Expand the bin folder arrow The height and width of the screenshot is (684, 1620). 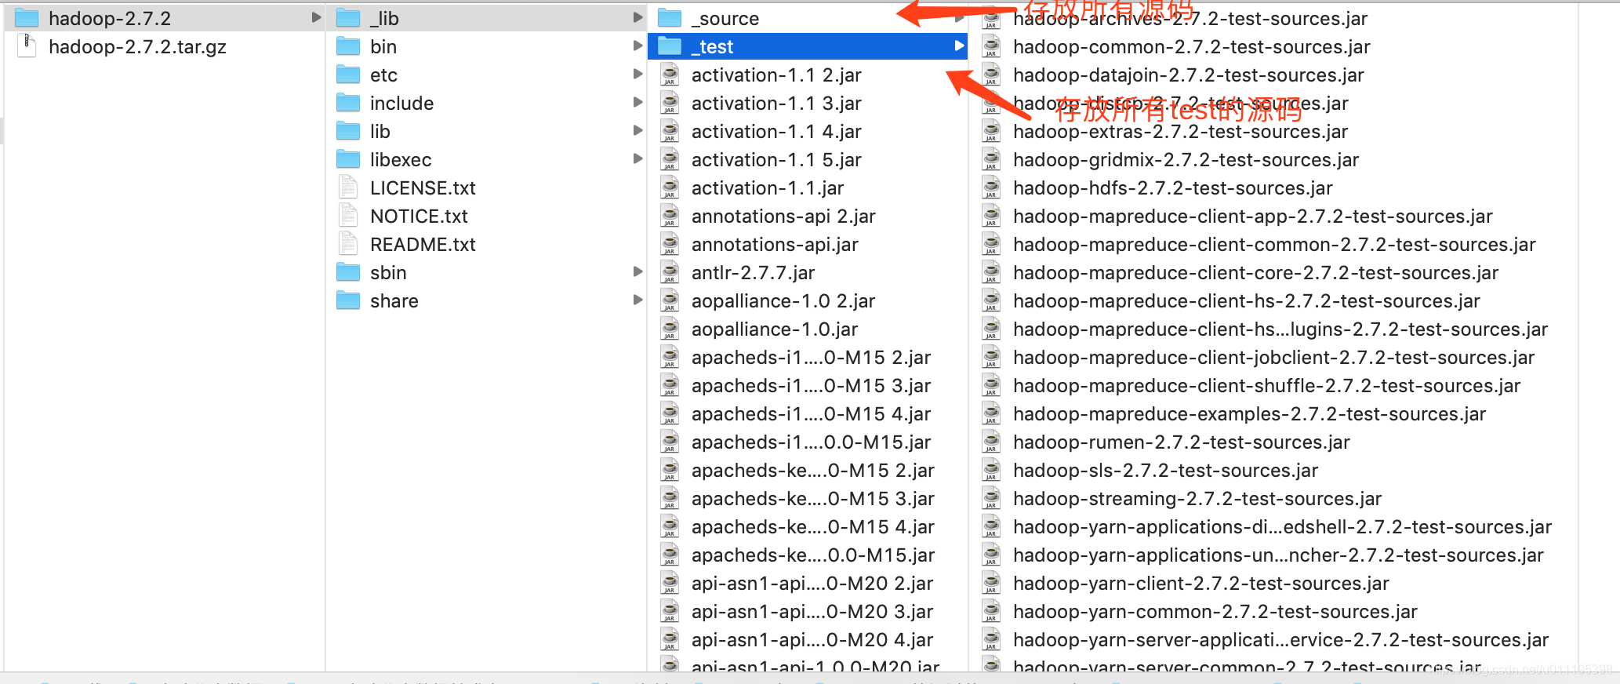(x=637, y=45)
